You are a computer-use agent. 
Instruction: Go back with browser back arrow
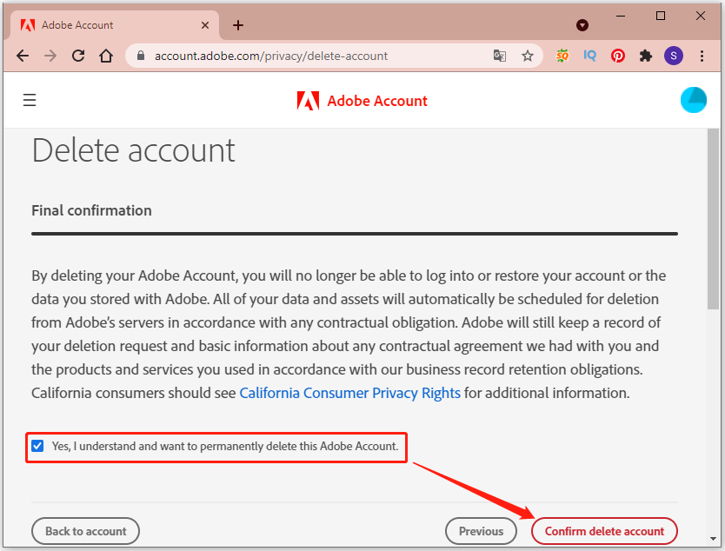(x=23, y=56)
